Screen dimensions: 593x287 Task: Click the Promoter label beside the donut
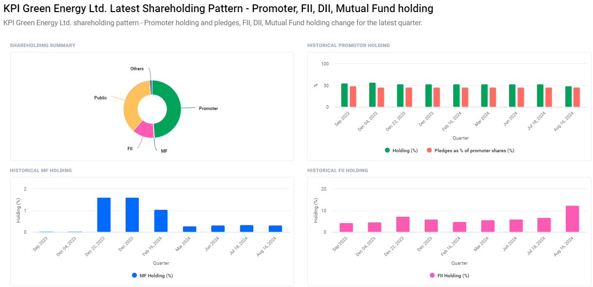[208, 109]
